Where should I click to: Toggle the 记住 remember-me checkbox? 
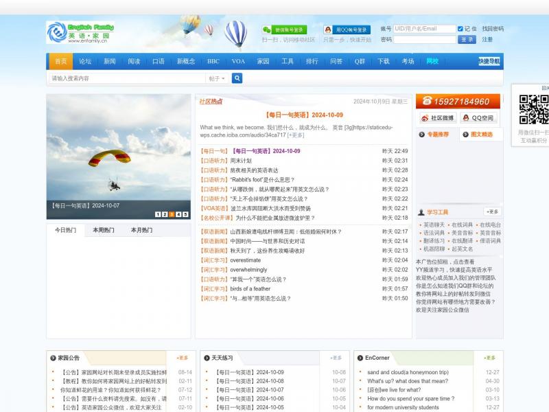460,29
